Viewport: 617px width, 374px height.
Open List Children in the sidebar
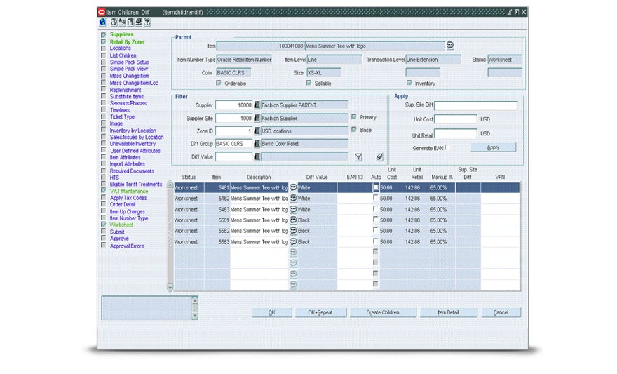click(123, 55)
